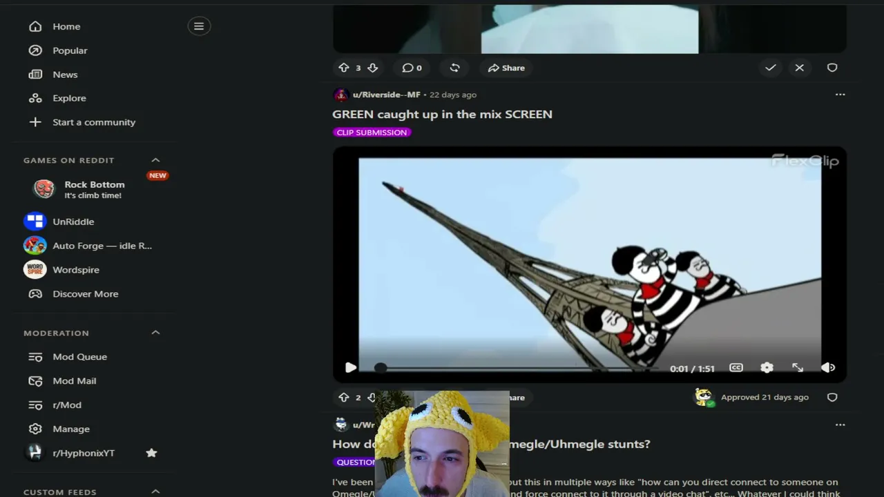
Task: Open the options menu for the Omegle question post
Action: [x=840, y=425]
